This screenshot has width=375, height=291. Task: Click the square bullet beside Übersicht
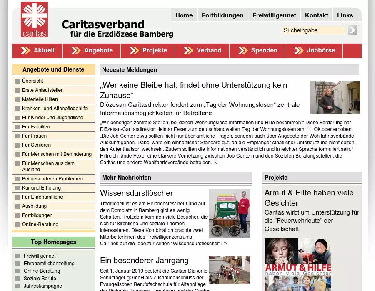[x=17, y=81]
